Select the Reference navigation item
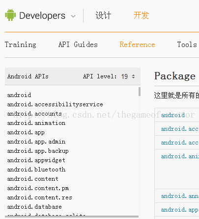 click(137, 45)
